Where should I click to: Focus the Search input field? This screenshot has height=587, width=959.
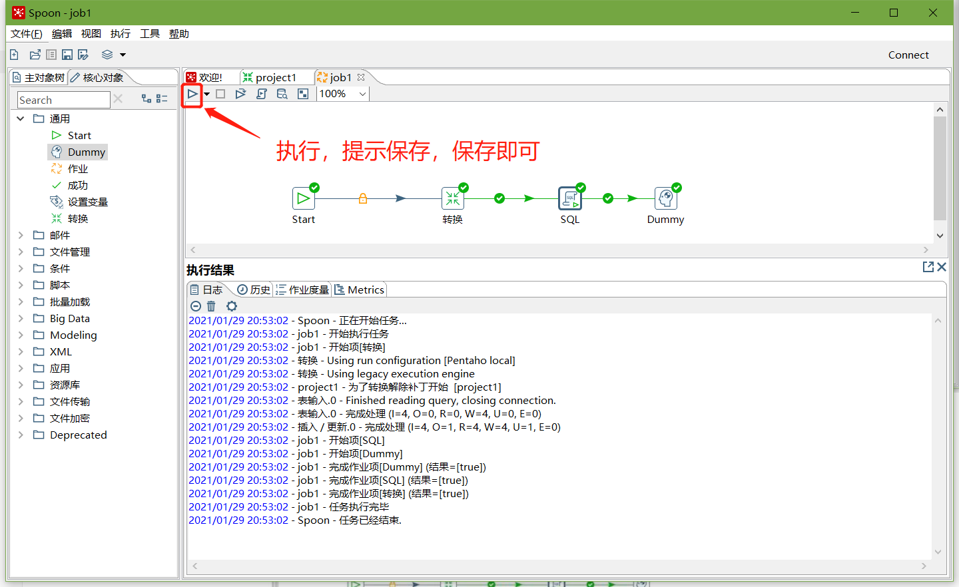click(63, 100)
